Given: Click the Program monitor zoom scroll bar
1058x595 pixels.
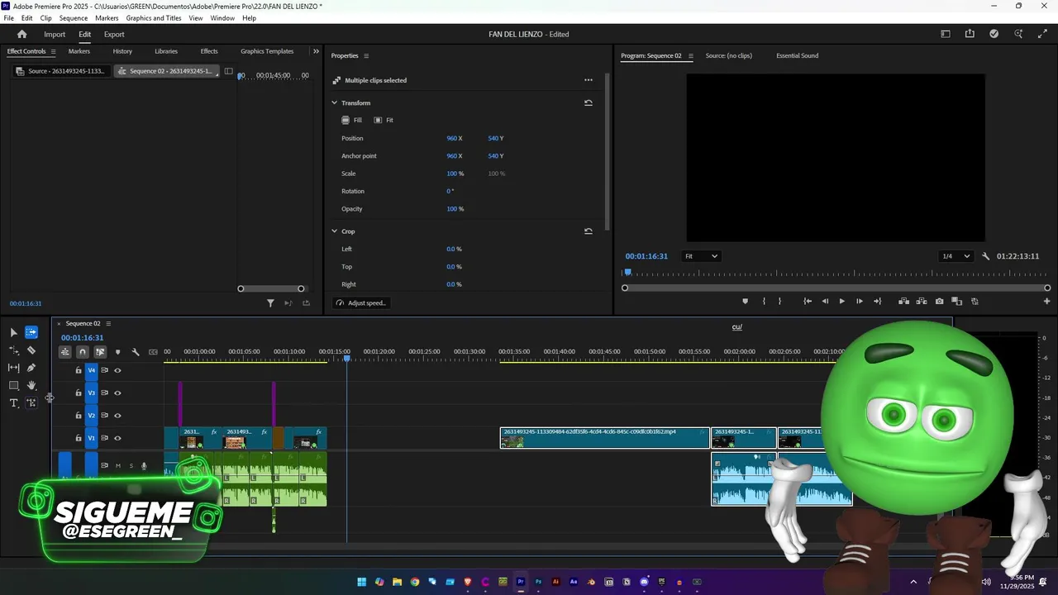Looking at the screenshot, I should pyautogui.click(x=836, y=288).
